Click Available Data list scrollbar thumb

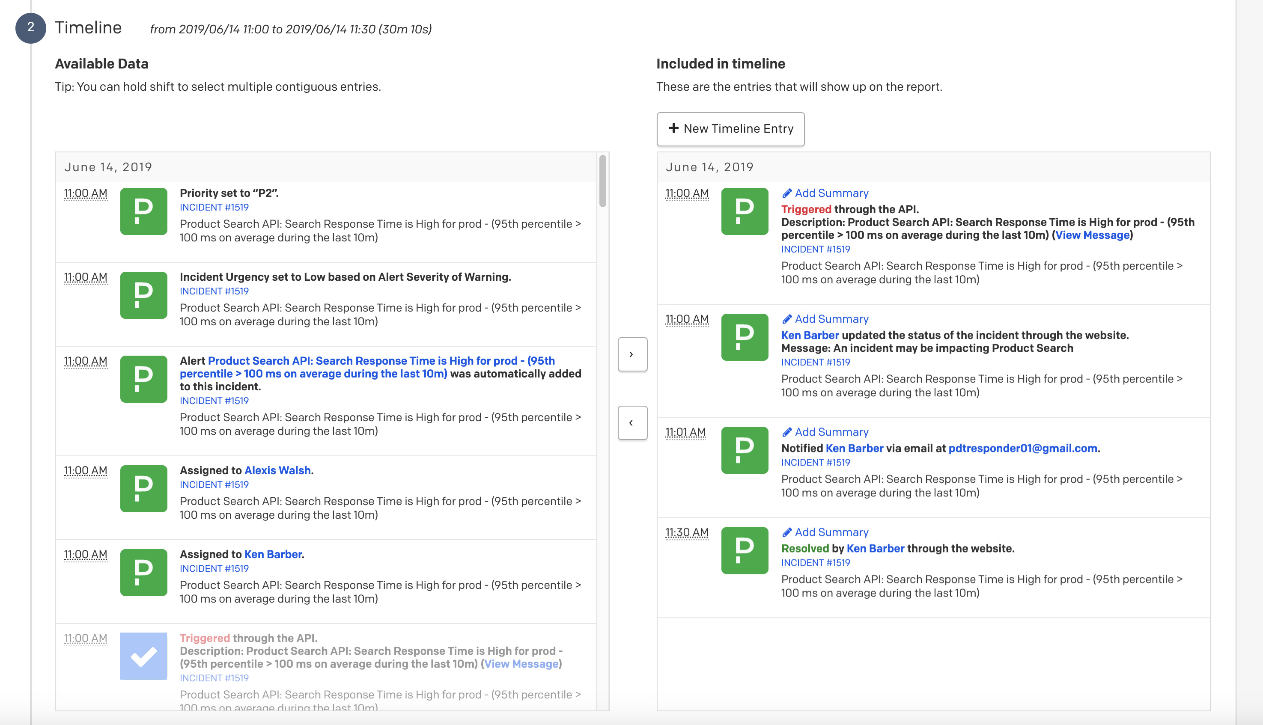point(603,181)
